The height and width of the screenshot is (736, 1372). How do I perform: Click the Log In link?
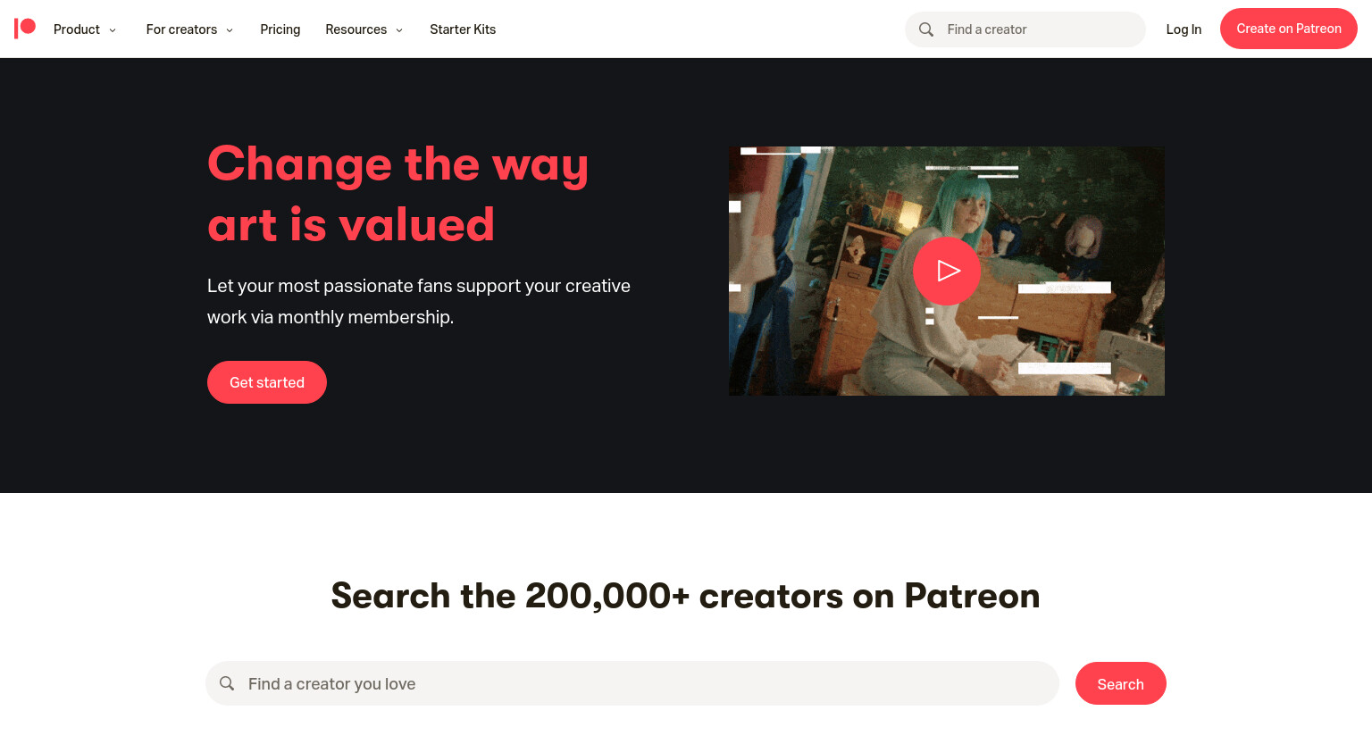(x=1184, y=29)
